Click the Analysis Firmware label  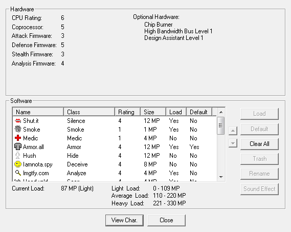(x=34, y=64)
